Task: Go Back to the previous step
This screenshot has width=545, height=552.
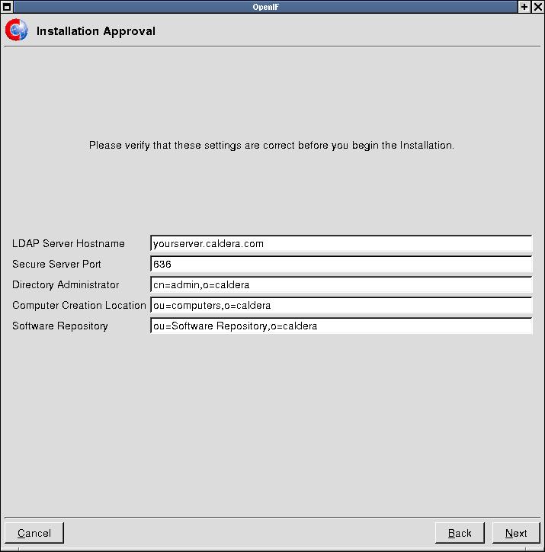Action: pyautogui.click(x=460, y=533)
